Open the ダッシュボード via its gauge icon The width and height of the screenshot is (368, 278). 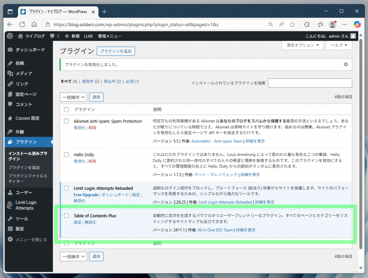10,50
